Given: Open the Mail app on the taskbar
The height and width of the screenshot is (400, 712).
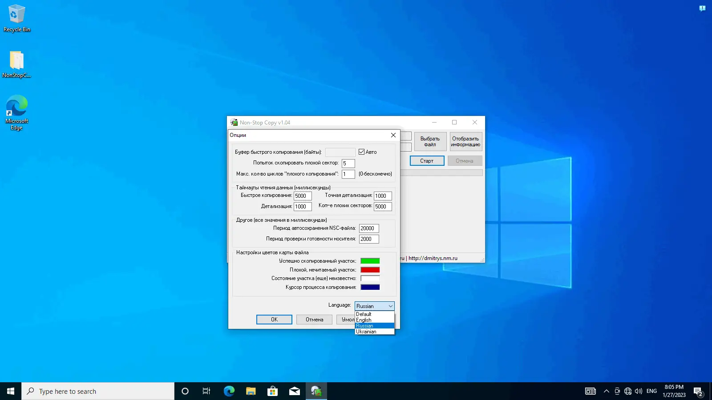Looking at the screenshot, I should pos(294,391).
